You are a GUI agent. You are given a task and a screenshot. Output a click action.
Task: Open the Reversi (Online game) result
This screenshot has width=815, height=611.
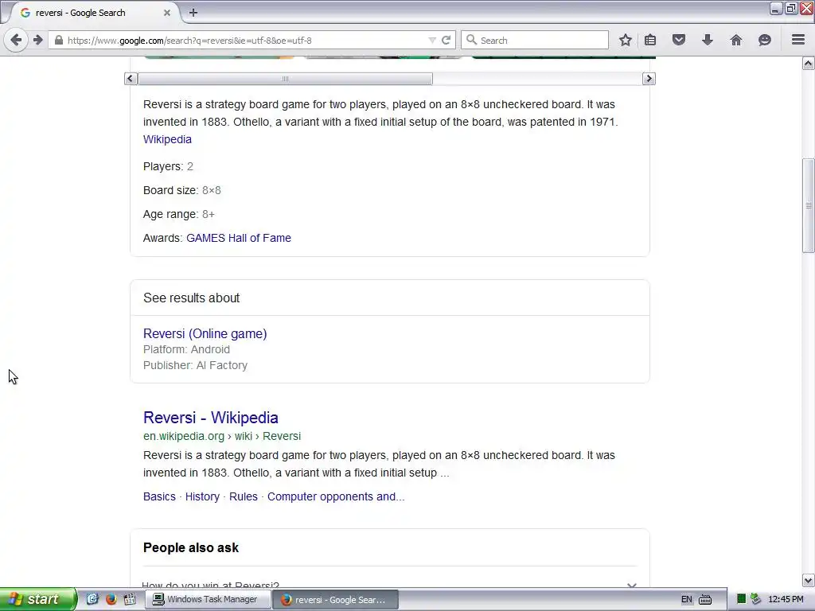[205, 333]
